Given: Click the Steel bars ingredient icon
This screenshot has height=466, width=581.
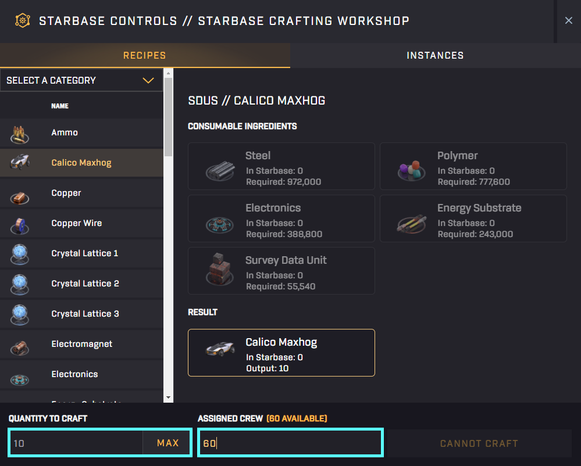Looking at the screenshot, I should [x=220, y=170].
